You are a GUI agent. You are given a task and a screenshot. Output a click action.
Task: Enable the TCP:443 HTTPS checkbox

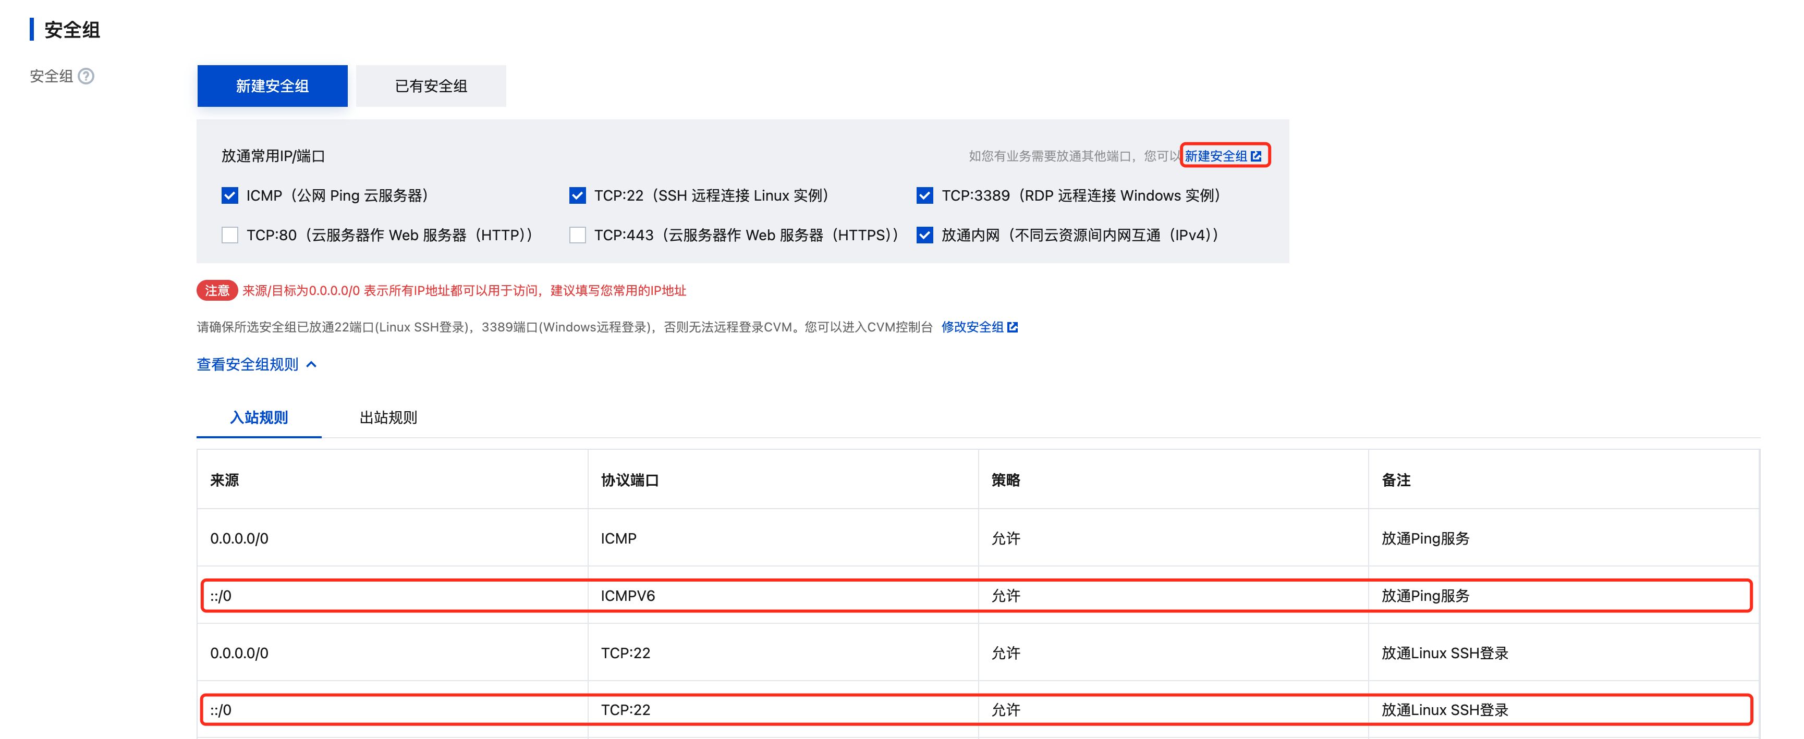(x=577, y=235)
